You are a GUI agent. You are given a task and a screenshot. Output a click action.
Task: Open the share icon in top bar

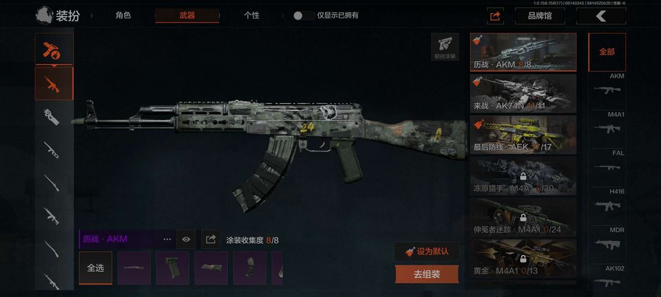(x=495, y=16)
